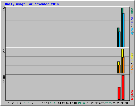135x106 pixels.
Task: Click day 28 on the x-axis
Action: tap(115, 103)
